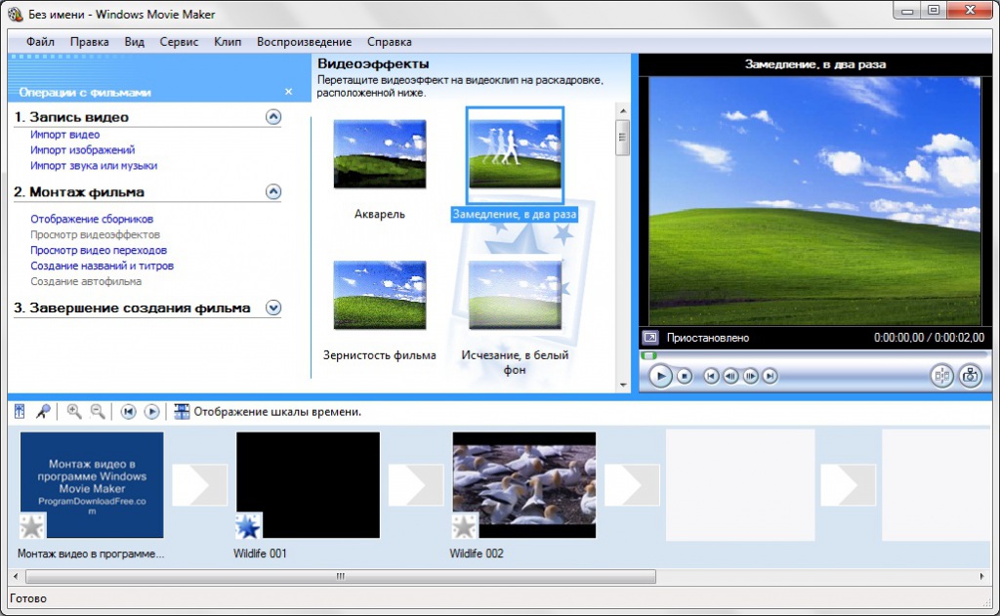Open the Правка menu
The height and width of the screenshot is (616, 1000).
(x=89, y=42)
